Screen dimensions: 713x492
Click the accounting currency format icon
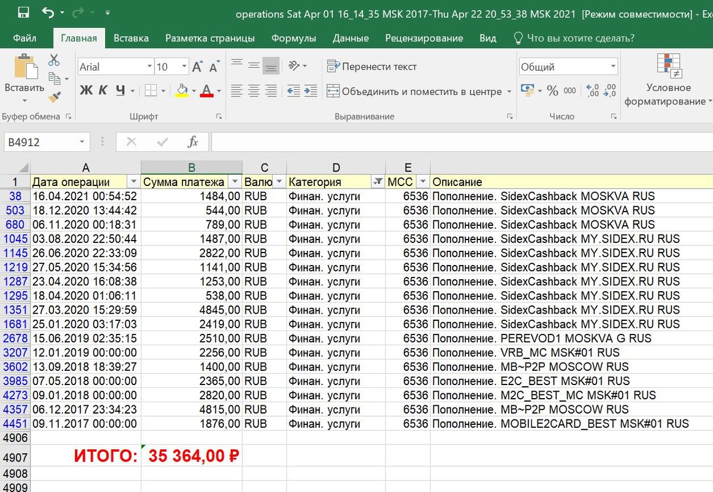(527, 90)
